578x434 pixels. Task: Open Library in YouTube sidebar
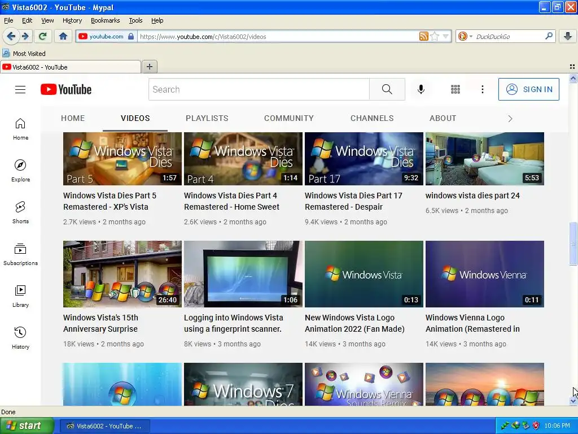pos(20,296)
